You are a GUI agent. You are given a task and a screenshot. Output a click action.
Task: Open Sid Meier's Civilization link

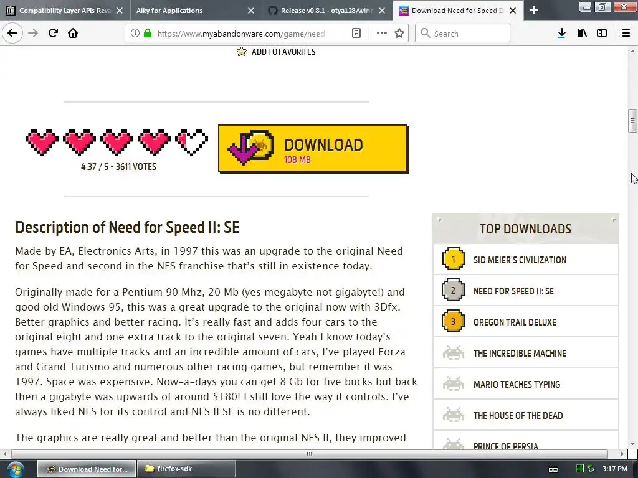520,260
